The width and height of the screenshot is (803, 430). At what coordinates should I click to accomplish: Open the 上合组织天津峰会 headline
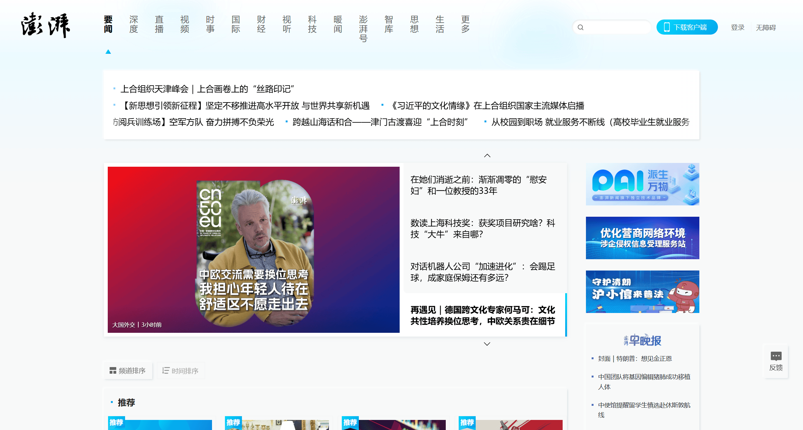[x=208, y=89]
